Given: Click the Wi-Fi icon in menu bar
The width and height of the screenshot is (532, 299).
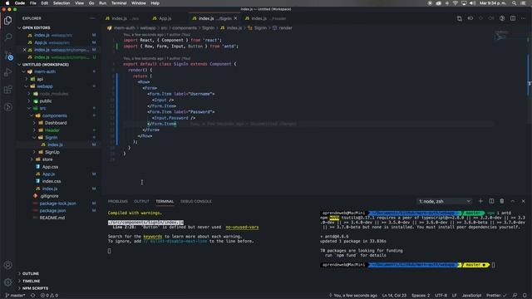Looking at the screenshot, I should (x=455, y=3).
